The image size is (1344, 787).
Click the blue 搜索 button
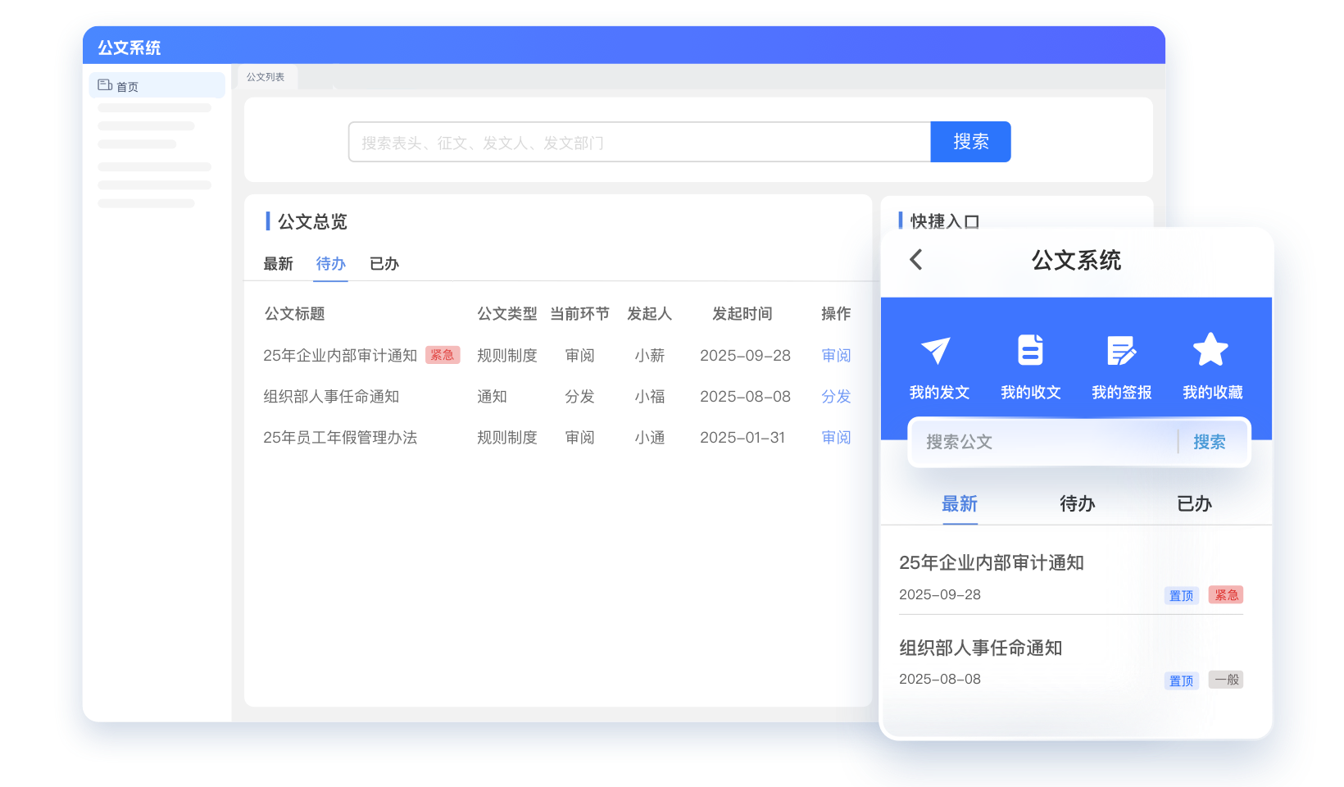[x=970, y=142]
